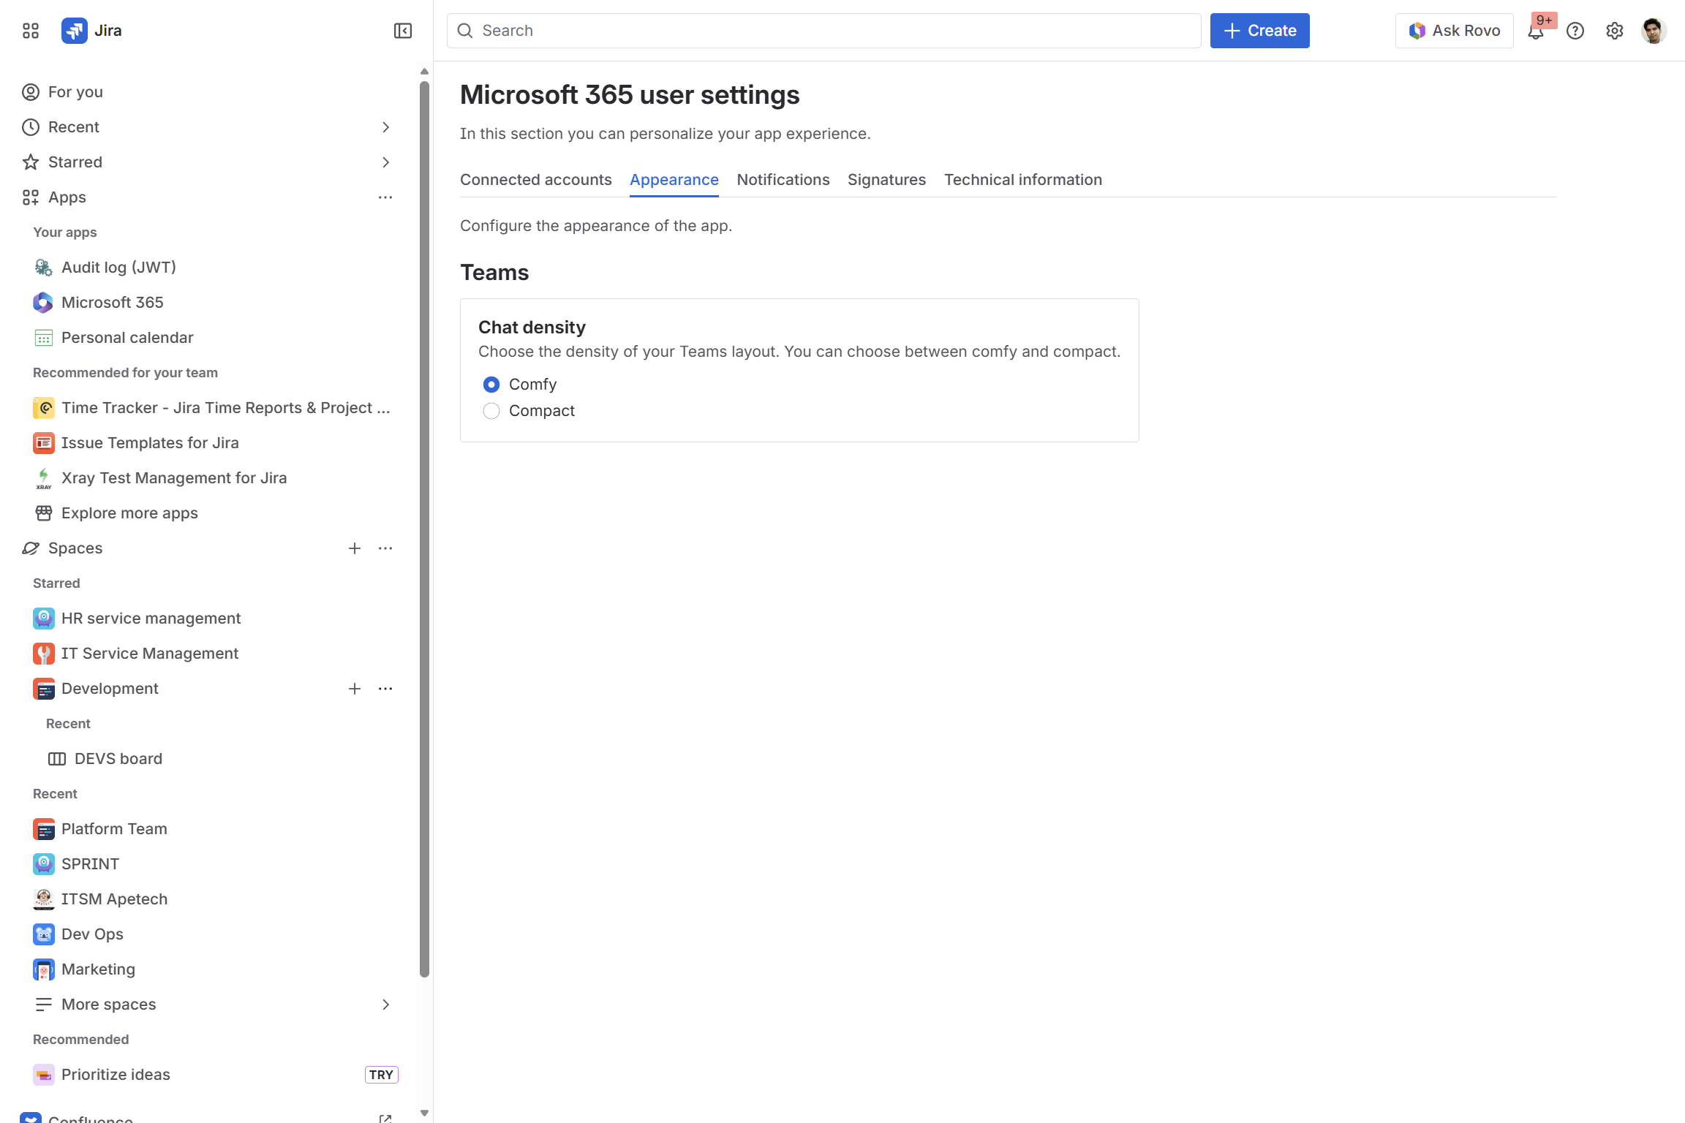The image size is (1685, 1123).
Task: Expand the More spaces chevron
Action: click(385, 1005)
